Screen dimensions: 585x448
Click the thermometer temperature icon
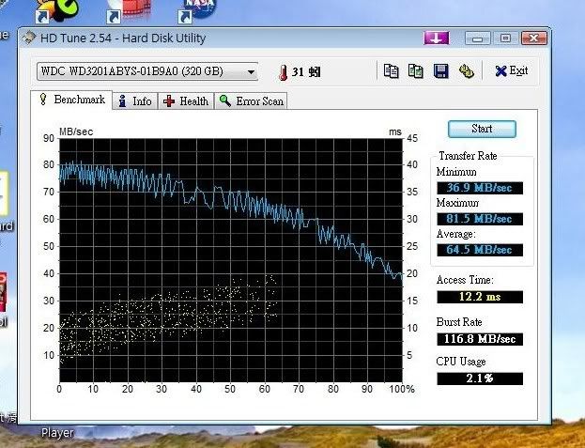pos(284,72)
